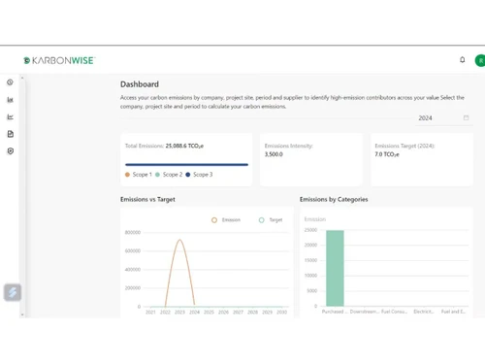485x364 pixels.
Task: Toggle the Scope 1 legend item
Action: (x=139, y=175)
